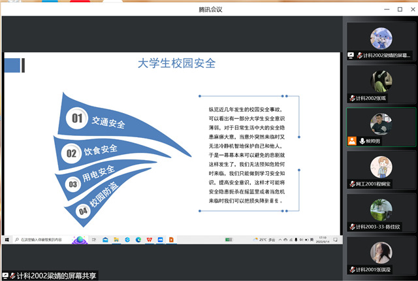Click the volume icon in system tray
The width and height of the screenshot is (418, 281).
tap(301, 240)
